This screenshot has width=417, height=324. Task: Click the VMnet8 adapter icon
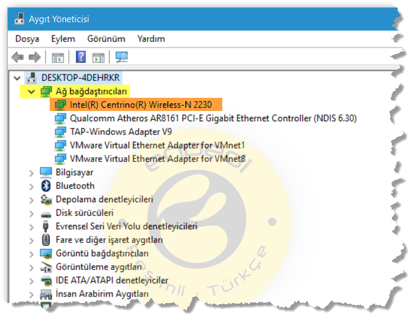(61, 159)
